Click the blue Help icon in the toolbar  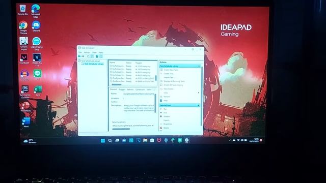click(97, 56)
